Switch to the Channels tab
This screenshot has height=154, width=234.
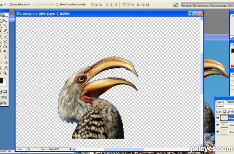point(230,102)
